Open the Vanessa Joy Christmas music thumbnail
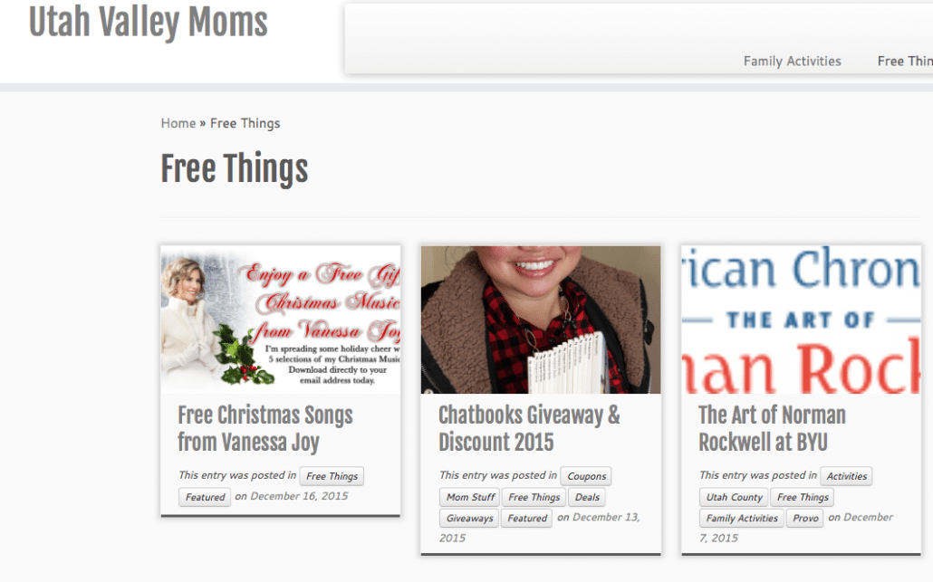 tap(280, 320)
